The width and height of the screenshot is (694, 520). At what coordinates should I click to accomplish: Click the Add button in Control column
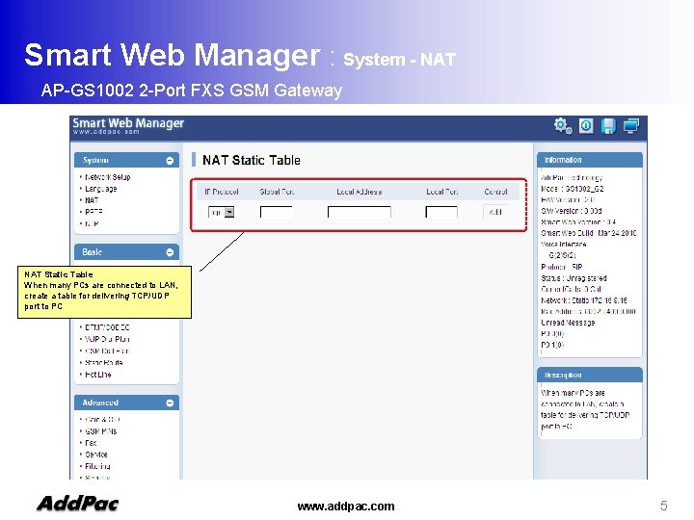[495, 212]
